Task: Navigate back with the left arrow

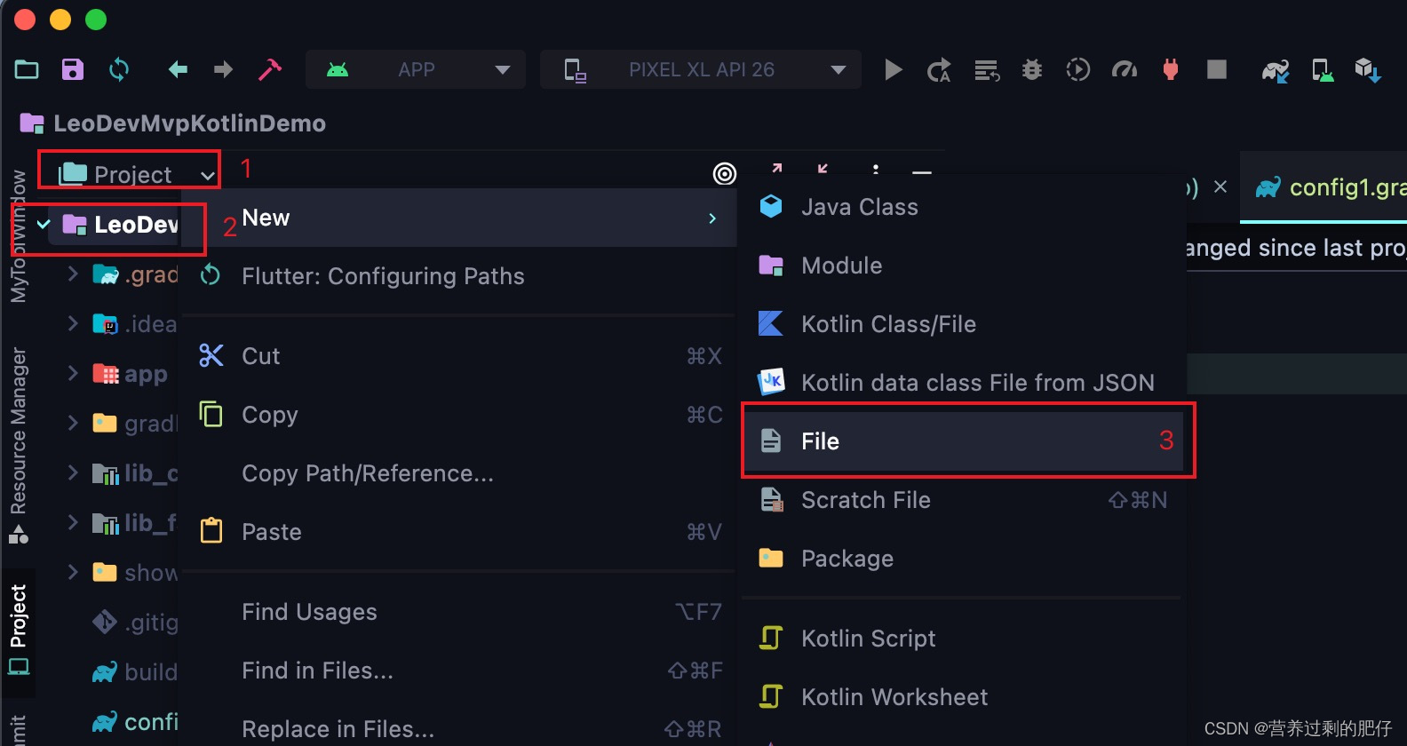Action: (178, 69)
